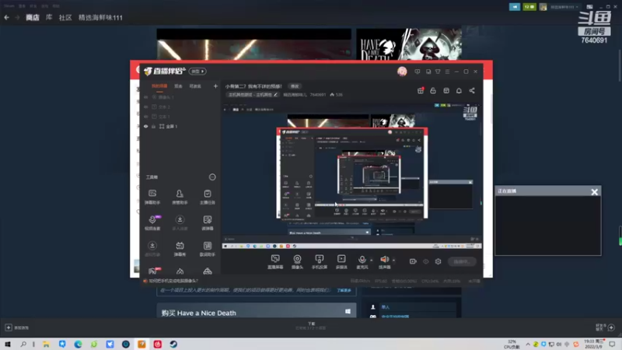Viewport: 622px width, 350px height.
Task: Add 摄像头 camera source
Action: [297, 262]
